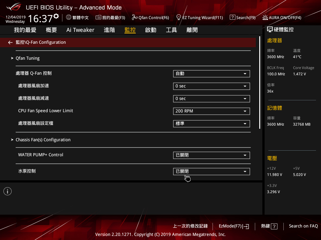The width and height of the screenshot is (321, 240).
Task: Click the settings list vertical scrollbar
Action: click(x=260, y=82)
